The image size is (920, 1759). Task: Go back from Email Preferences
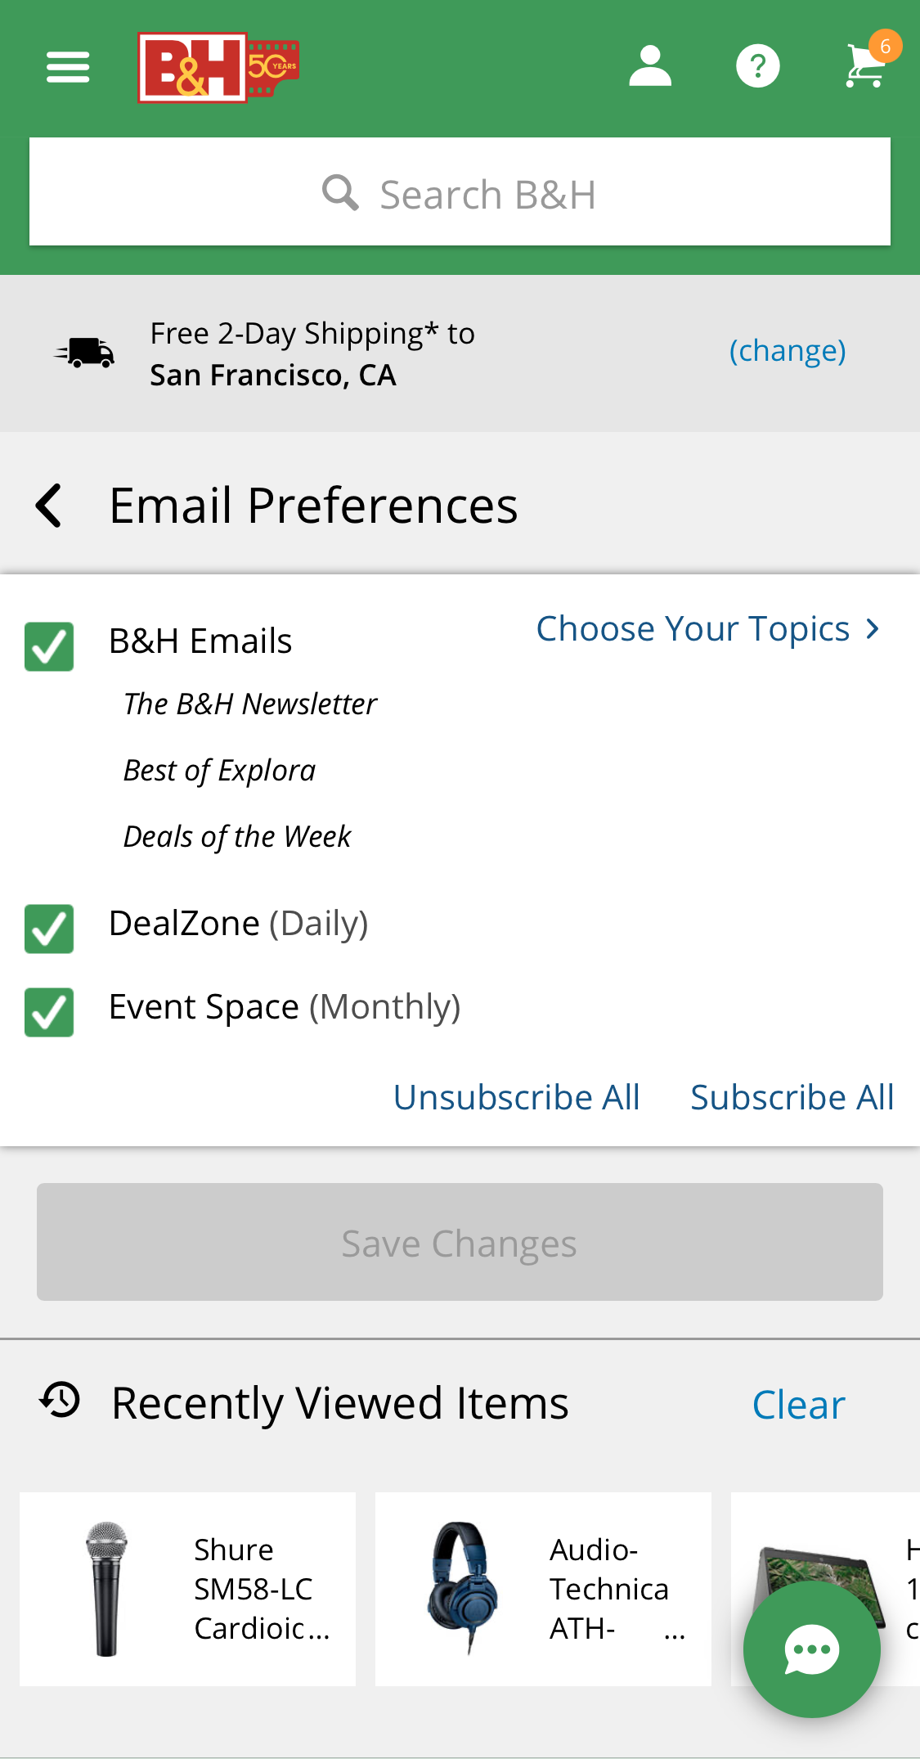coord(49,506)
